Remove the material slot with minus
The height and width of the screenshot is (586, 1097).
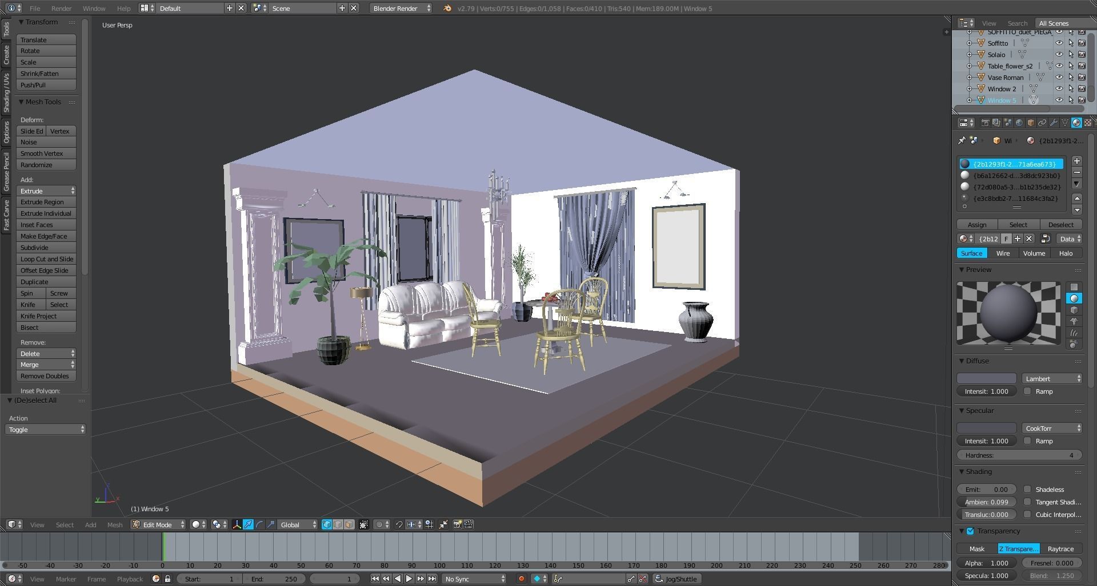point(1077,172)
